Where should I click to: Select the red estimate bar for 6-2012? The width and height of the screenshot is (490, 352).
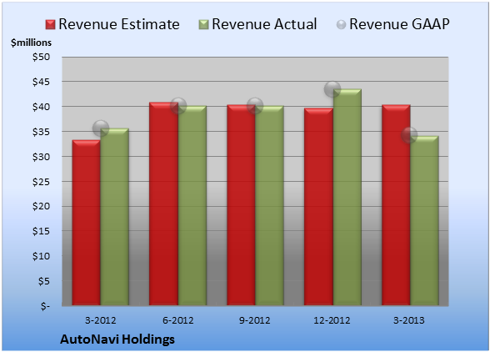163,204
